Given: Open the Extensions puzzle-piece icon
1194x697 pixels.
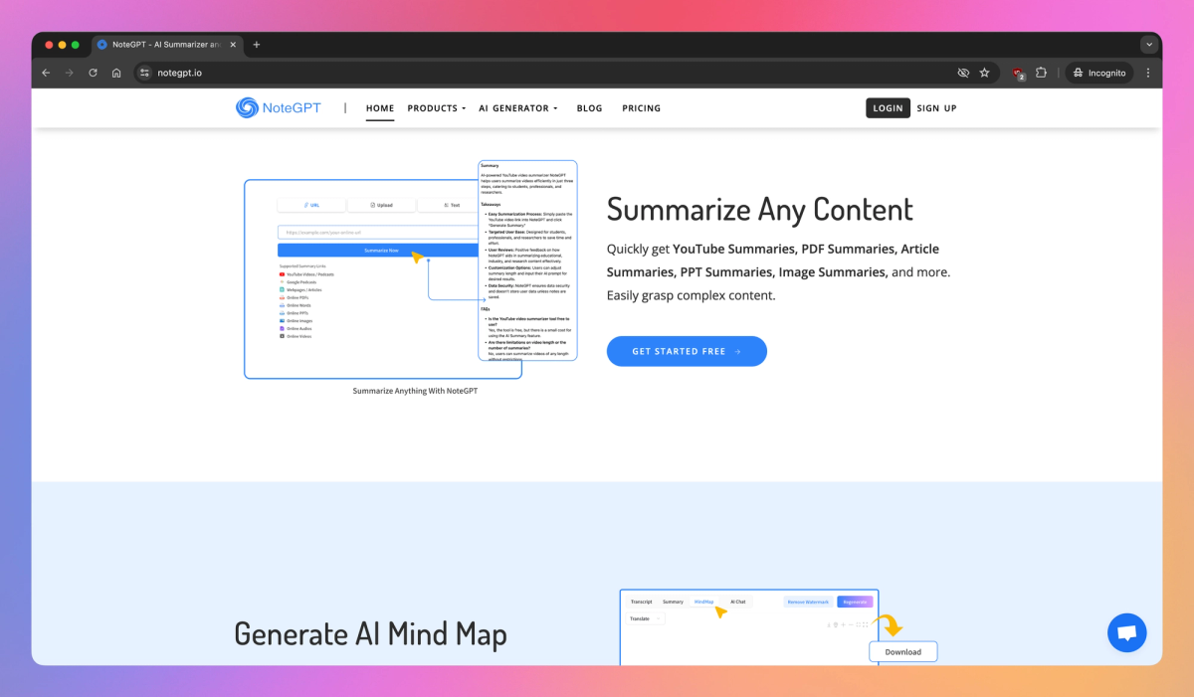Looking at the screenshot, I should [1042, 73].
